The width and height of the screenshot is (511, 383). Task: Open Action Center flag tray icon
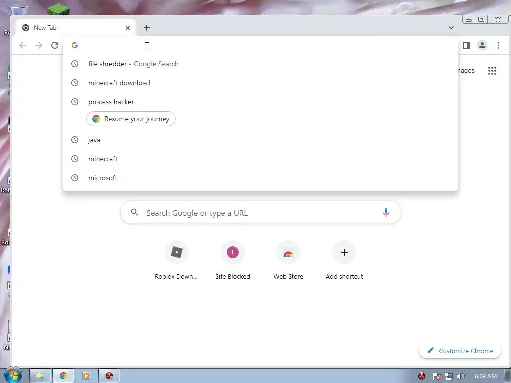pyautogui.click(x=436, y=376)
